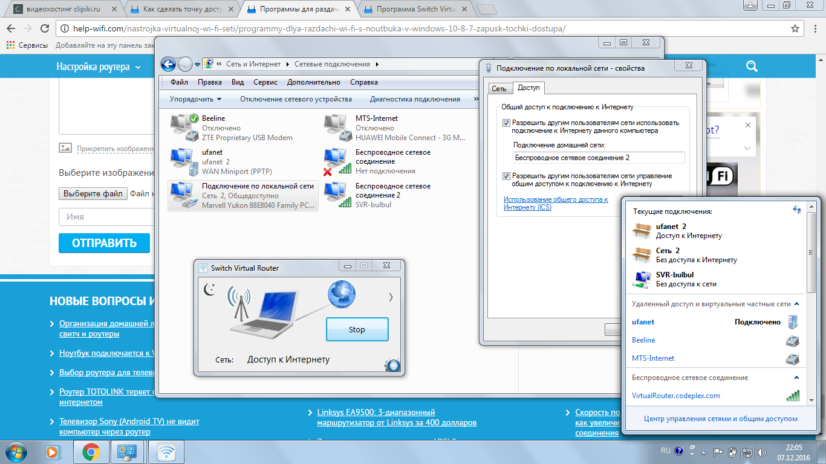Viewport: 826px width, 464px height.
Task: Click the Back arrow in Network Connections window
Action: (x=168, y=64)
